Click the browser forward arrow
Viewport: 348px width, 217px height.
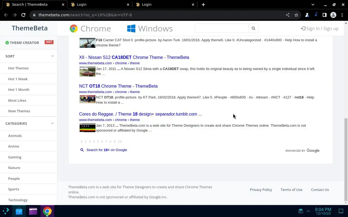(15, 15)
